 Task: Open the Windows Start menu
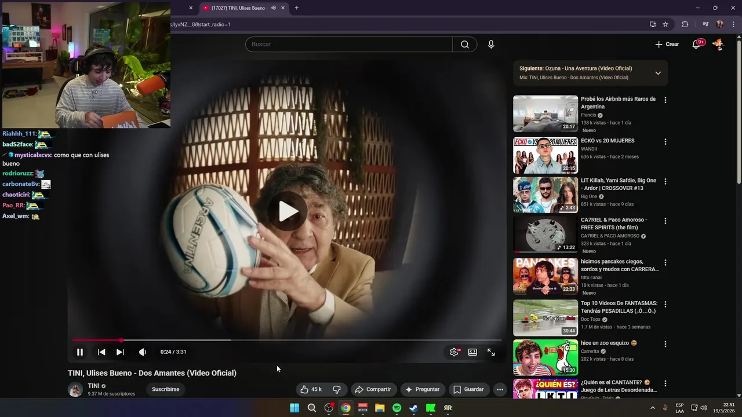click(294, 408)
